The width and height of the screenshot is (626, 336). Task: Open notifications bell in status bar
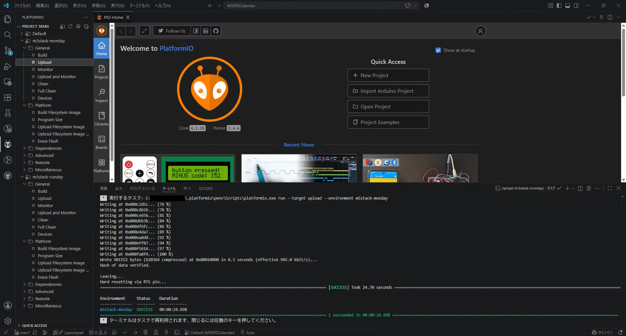coord(620,332)
